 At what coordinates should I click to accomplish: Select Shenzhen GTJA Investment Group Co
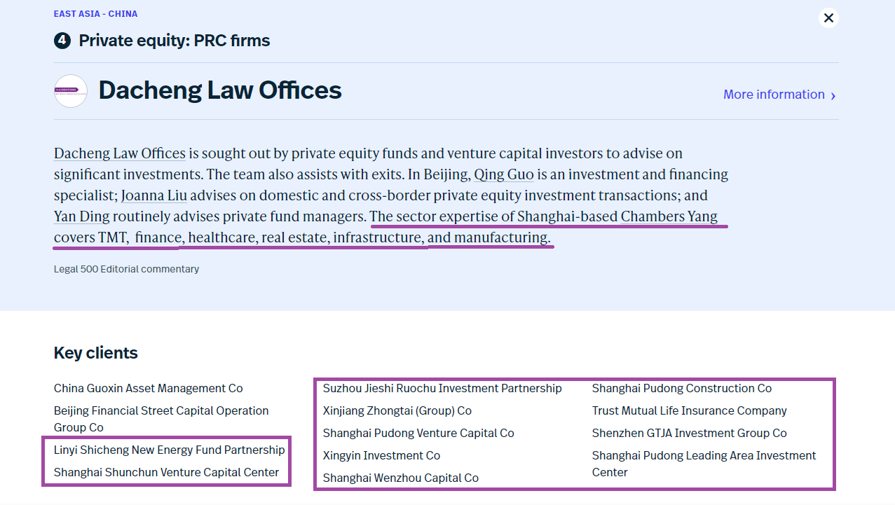689,433
